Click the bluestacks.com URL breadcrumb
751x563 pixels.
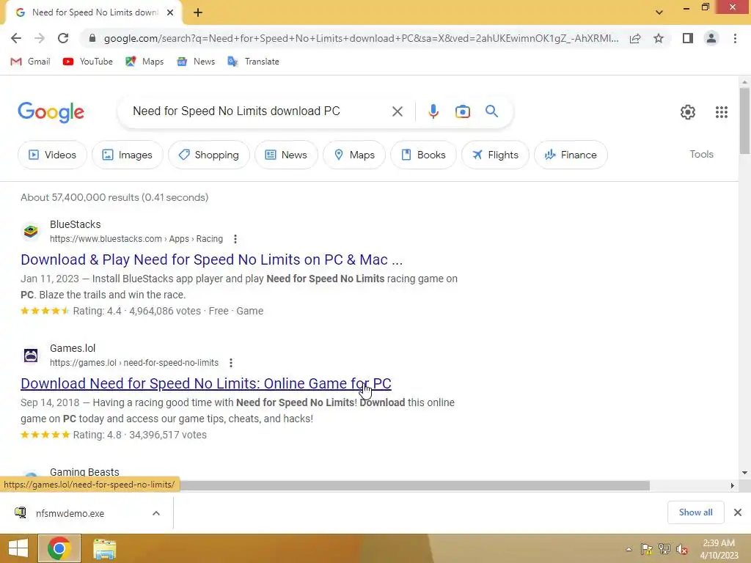tap(136, 239)
